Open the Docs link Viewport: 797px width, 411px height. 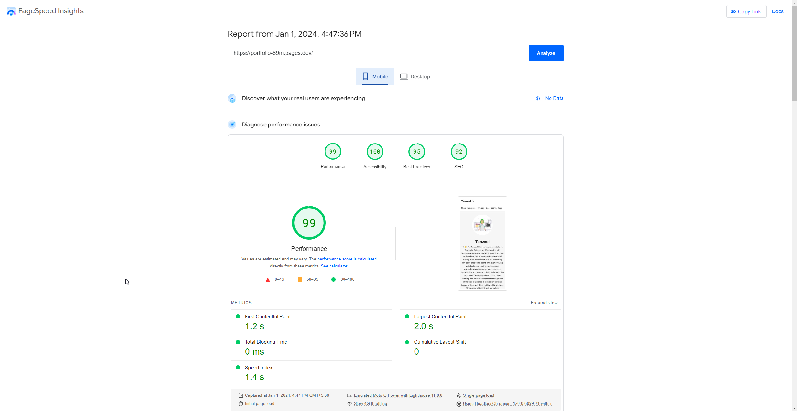pyautogui.click(x=777, y=11)
